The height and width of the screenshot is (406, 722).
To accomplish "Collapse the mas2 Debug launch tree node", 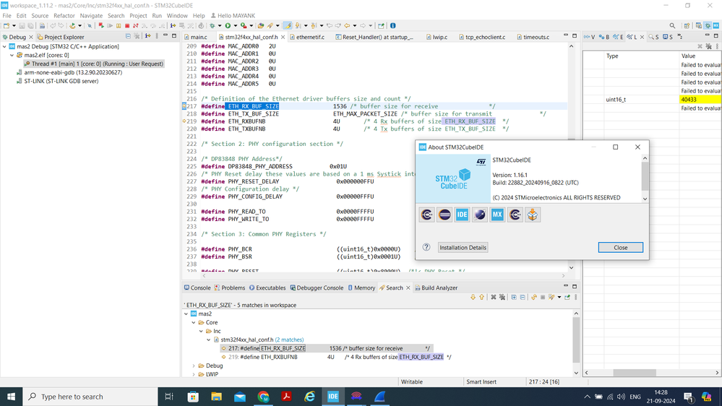I will pyautogui.click(x=5, y=46).
